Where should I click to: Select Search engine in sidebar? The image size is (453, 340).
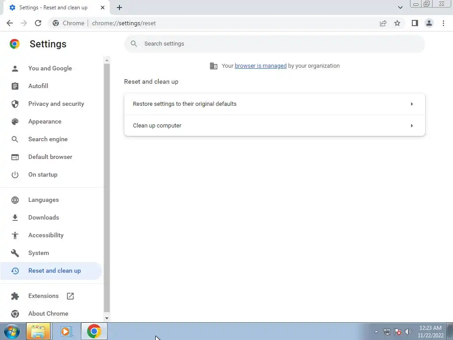coord(50,139)
